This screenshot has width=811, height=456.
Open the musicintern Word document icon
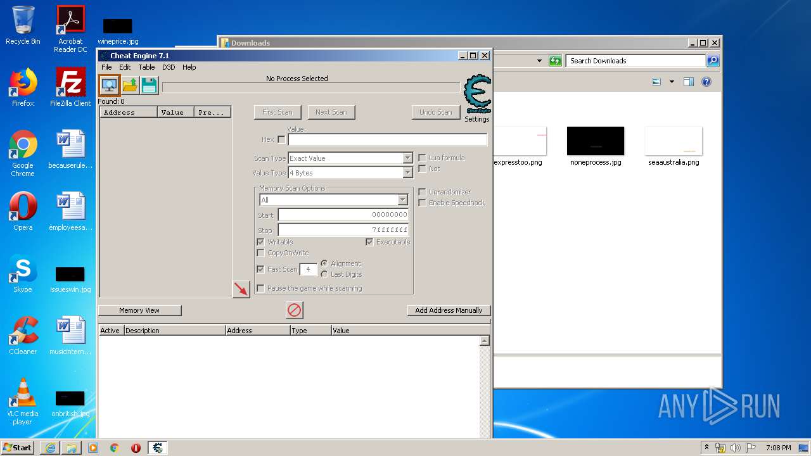coord(70,335)
